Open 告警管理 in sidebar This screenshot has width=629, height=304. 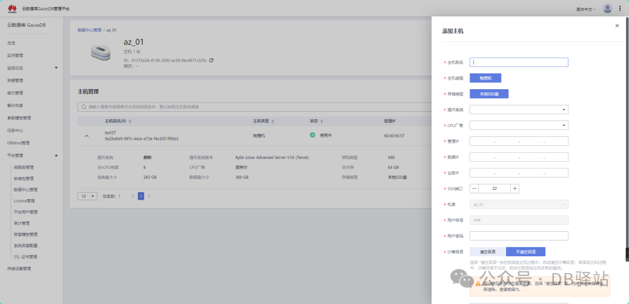coord(15,80)
